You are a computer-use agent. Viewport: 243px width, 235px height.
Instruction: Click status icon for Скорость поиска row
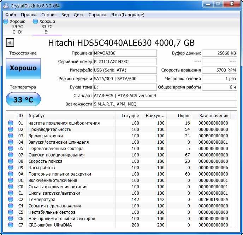point(11,161)
